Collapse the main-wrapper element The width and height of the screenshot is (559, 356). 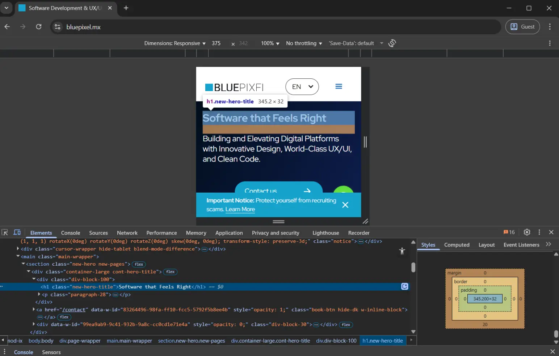(x=18, y=256)
